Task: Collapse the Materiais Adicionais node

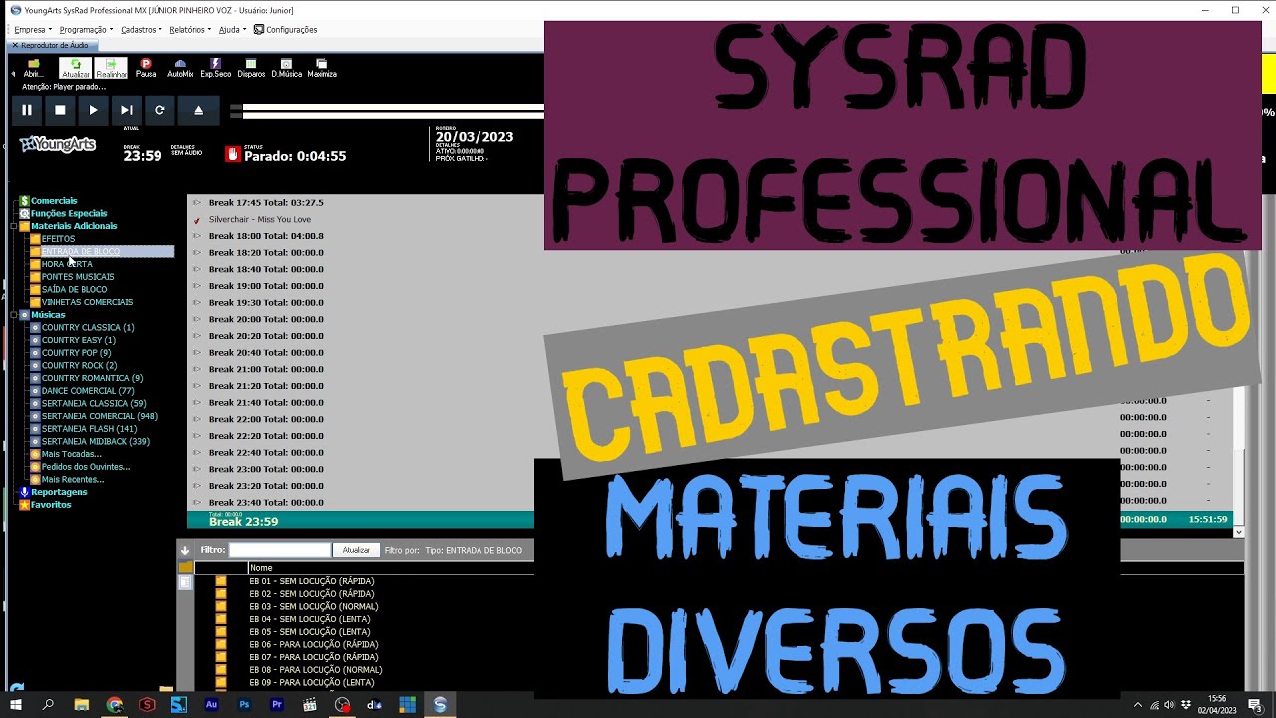Action: (13, 226)
